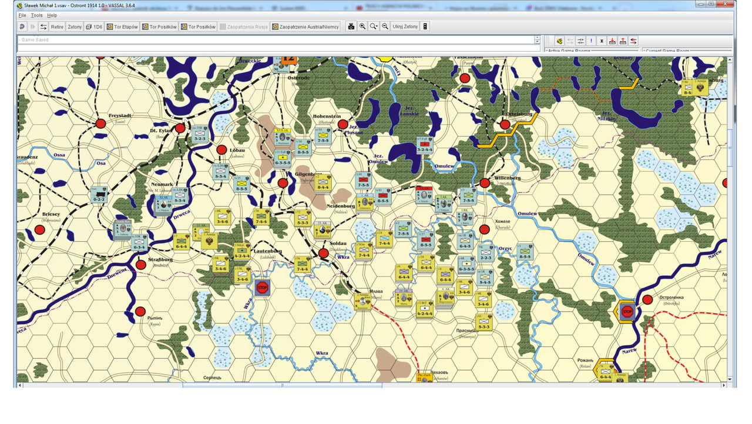Open the Tor Etapów chart

pyautogui.click(x=122, y=26)
